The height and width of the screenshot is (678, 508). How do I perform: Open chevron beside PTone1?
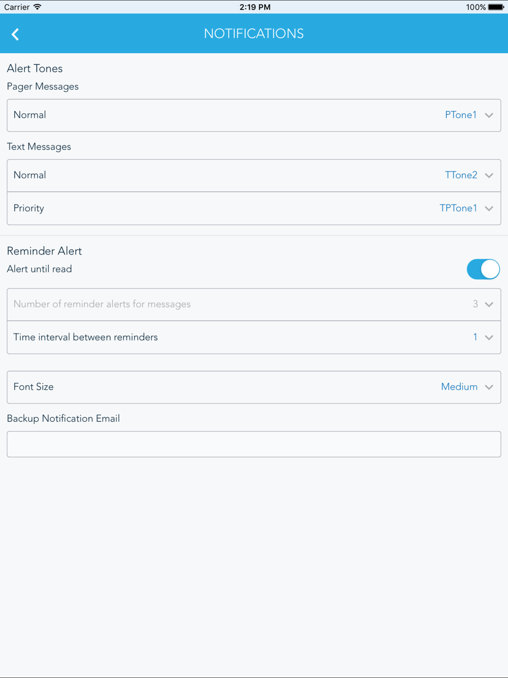pos(489,115)
